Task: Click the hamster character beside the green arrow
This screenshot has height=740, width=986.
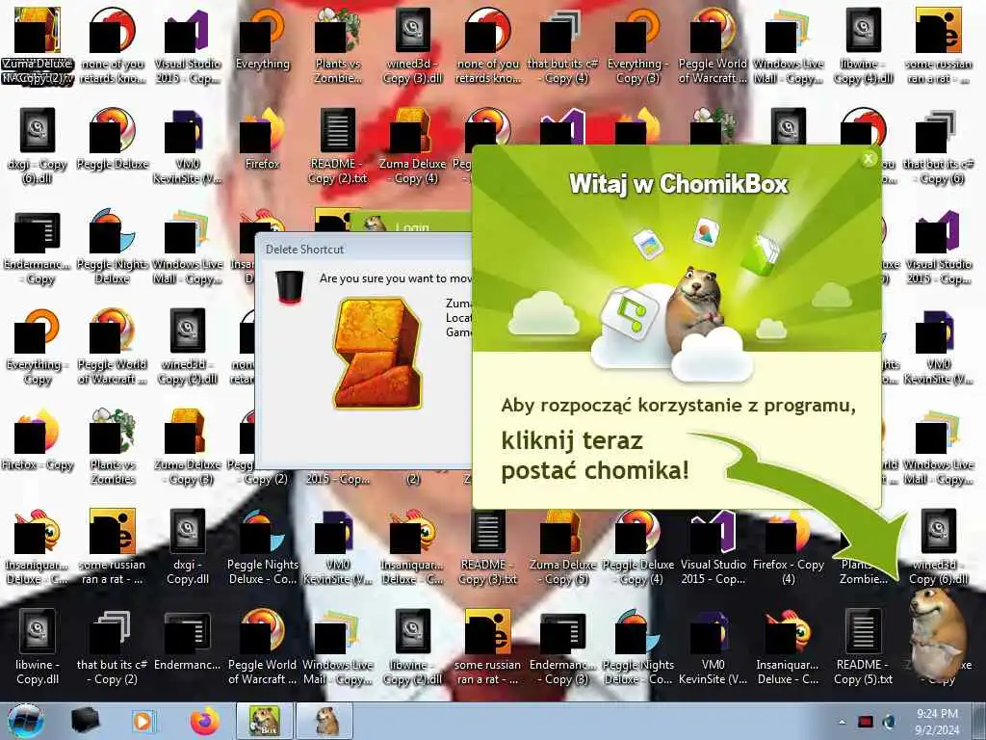Action: [938, 632]
